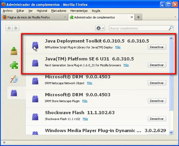
Task: Click the Shockwave Flash plugin icon
Action: 35,117
